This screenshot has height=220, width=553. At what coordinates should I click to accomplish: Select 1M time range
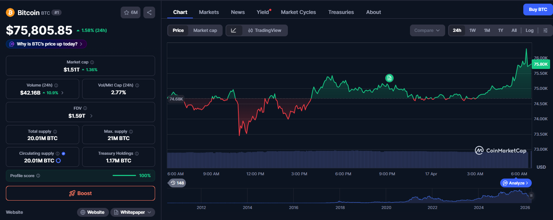pos(487,30)
